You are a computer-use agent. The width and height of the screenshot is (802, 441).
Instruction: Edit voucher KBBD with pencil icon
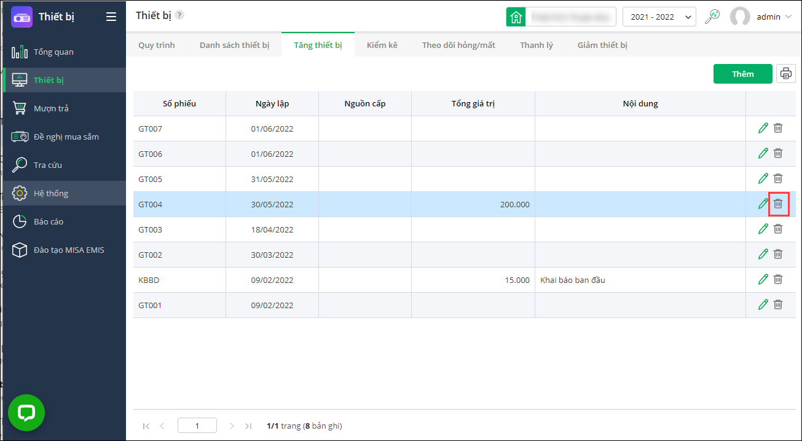click(763, 279)
